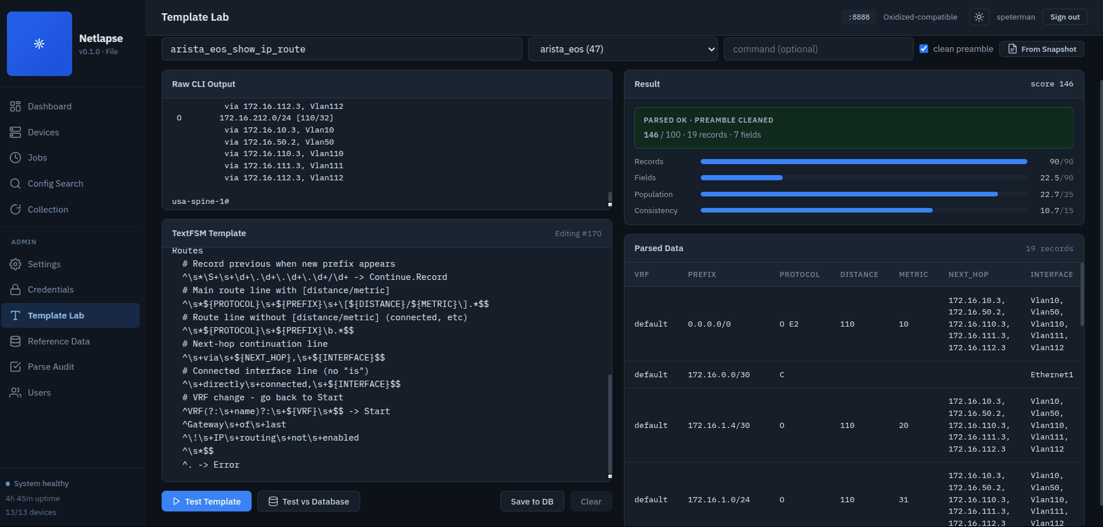Click the DISTANCE column header
The height and width of the screenshot is (527, 1103).
(859, 275)
